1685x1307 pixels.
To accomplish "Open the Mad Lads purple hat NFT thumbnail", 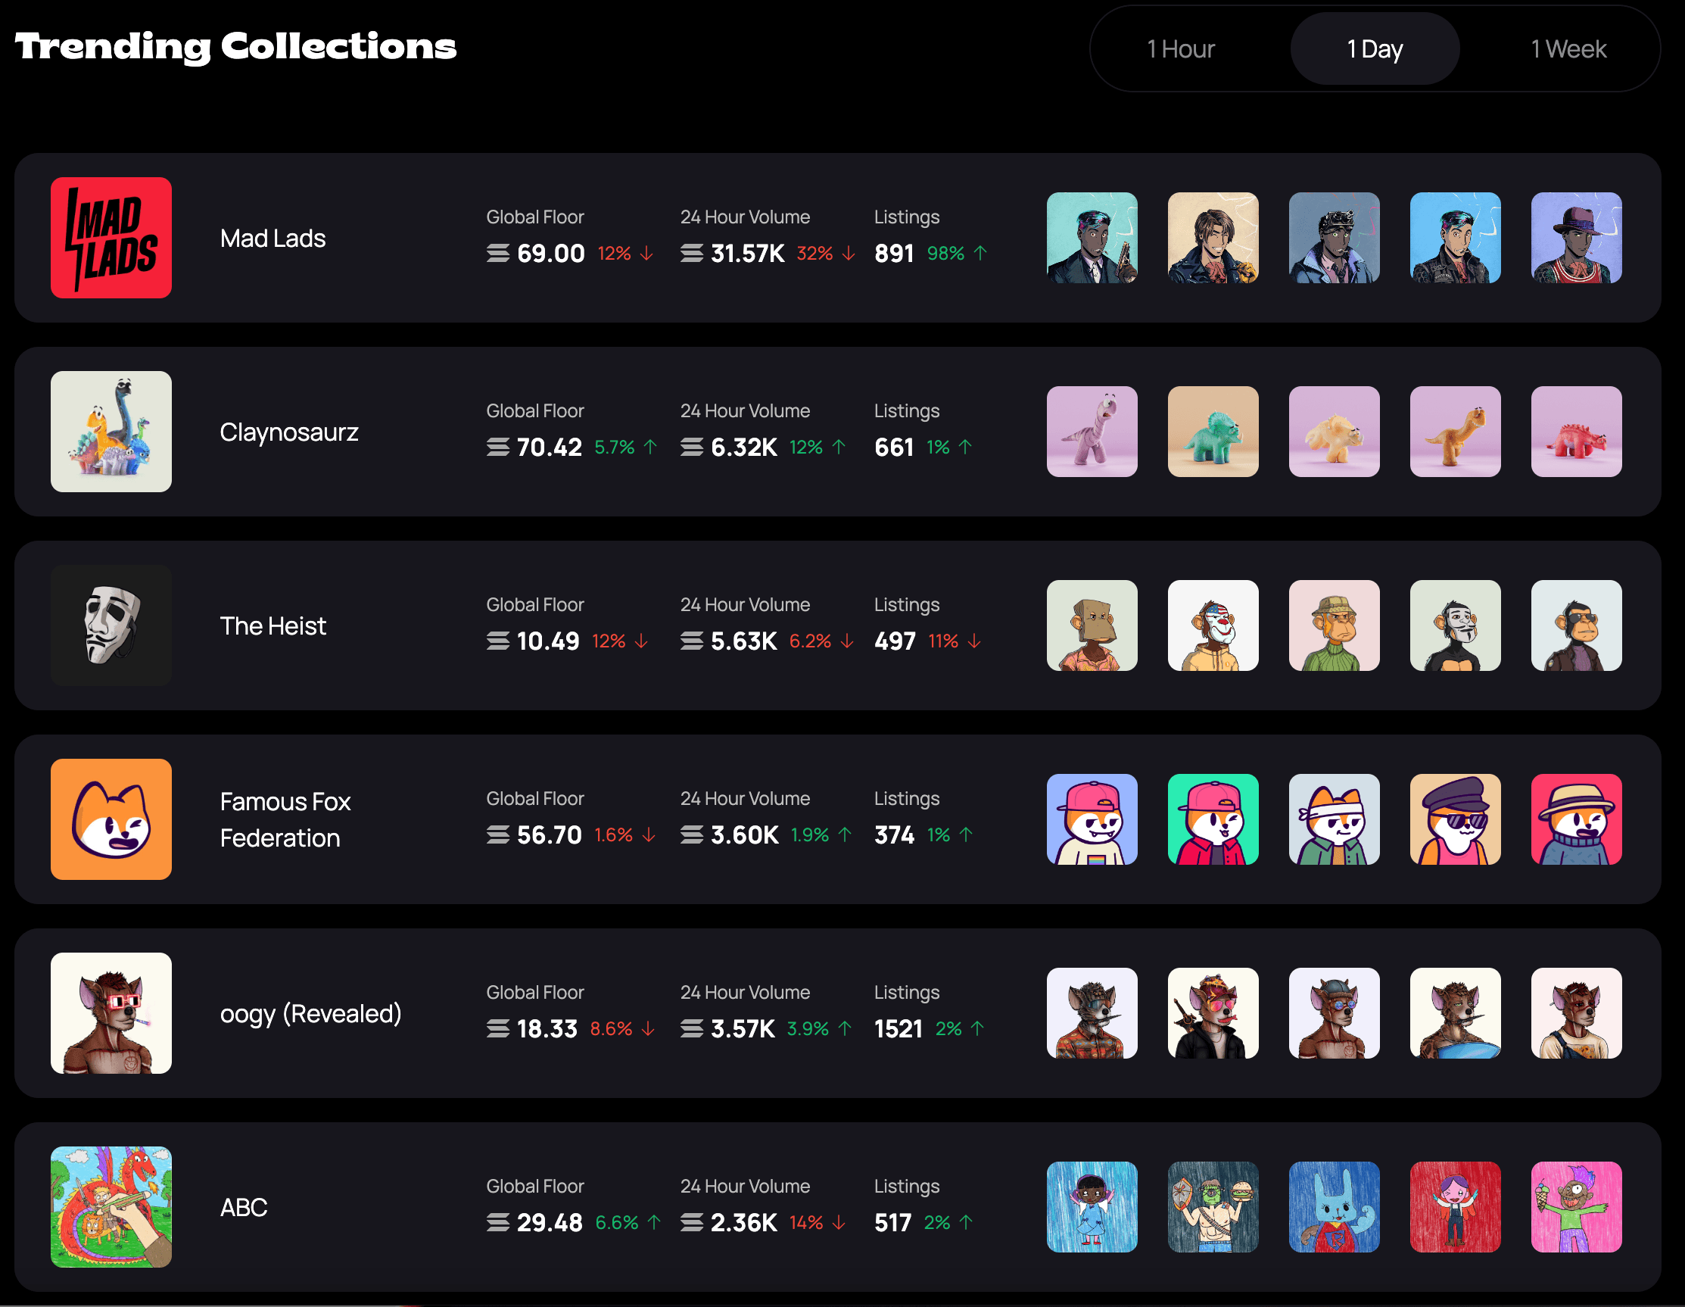I will point(1575,238).
